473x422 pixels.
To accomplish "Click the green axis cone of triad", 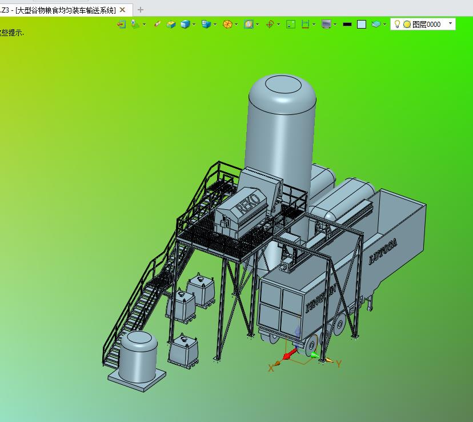I will tap(315, 355).
